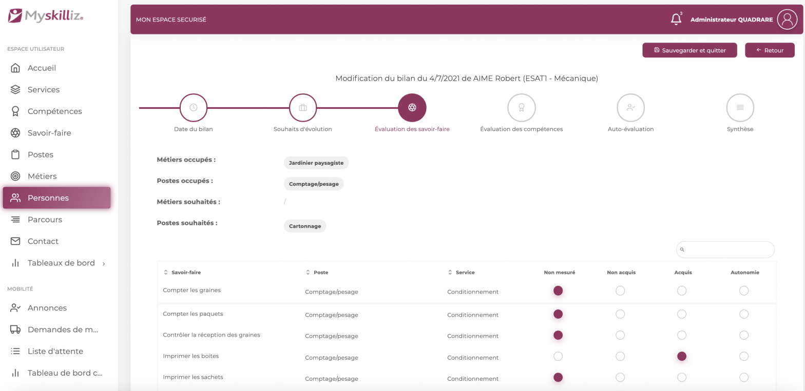The image size is (805, 391).
Task: Open the Auto-évaluation step icon
Action: 630,108
